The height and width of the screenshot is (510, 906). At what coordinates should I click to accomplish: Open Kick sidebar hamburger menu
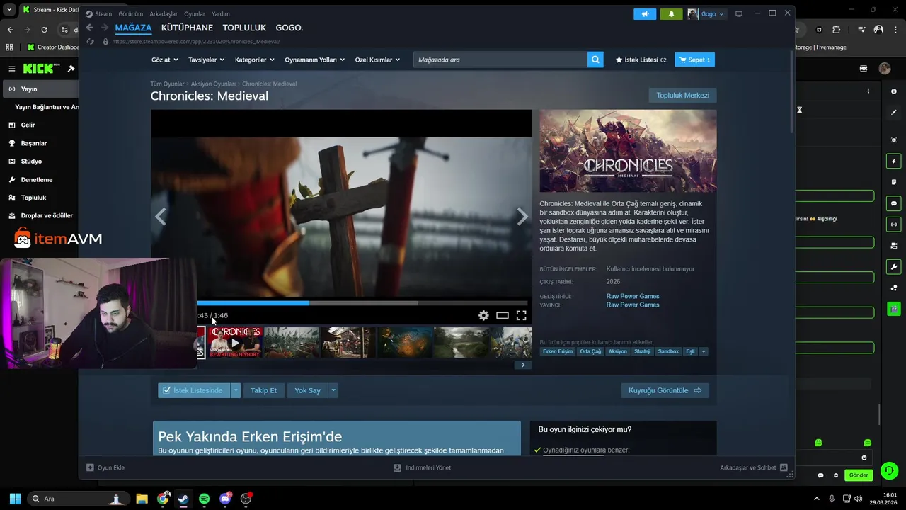pos(12,69)
